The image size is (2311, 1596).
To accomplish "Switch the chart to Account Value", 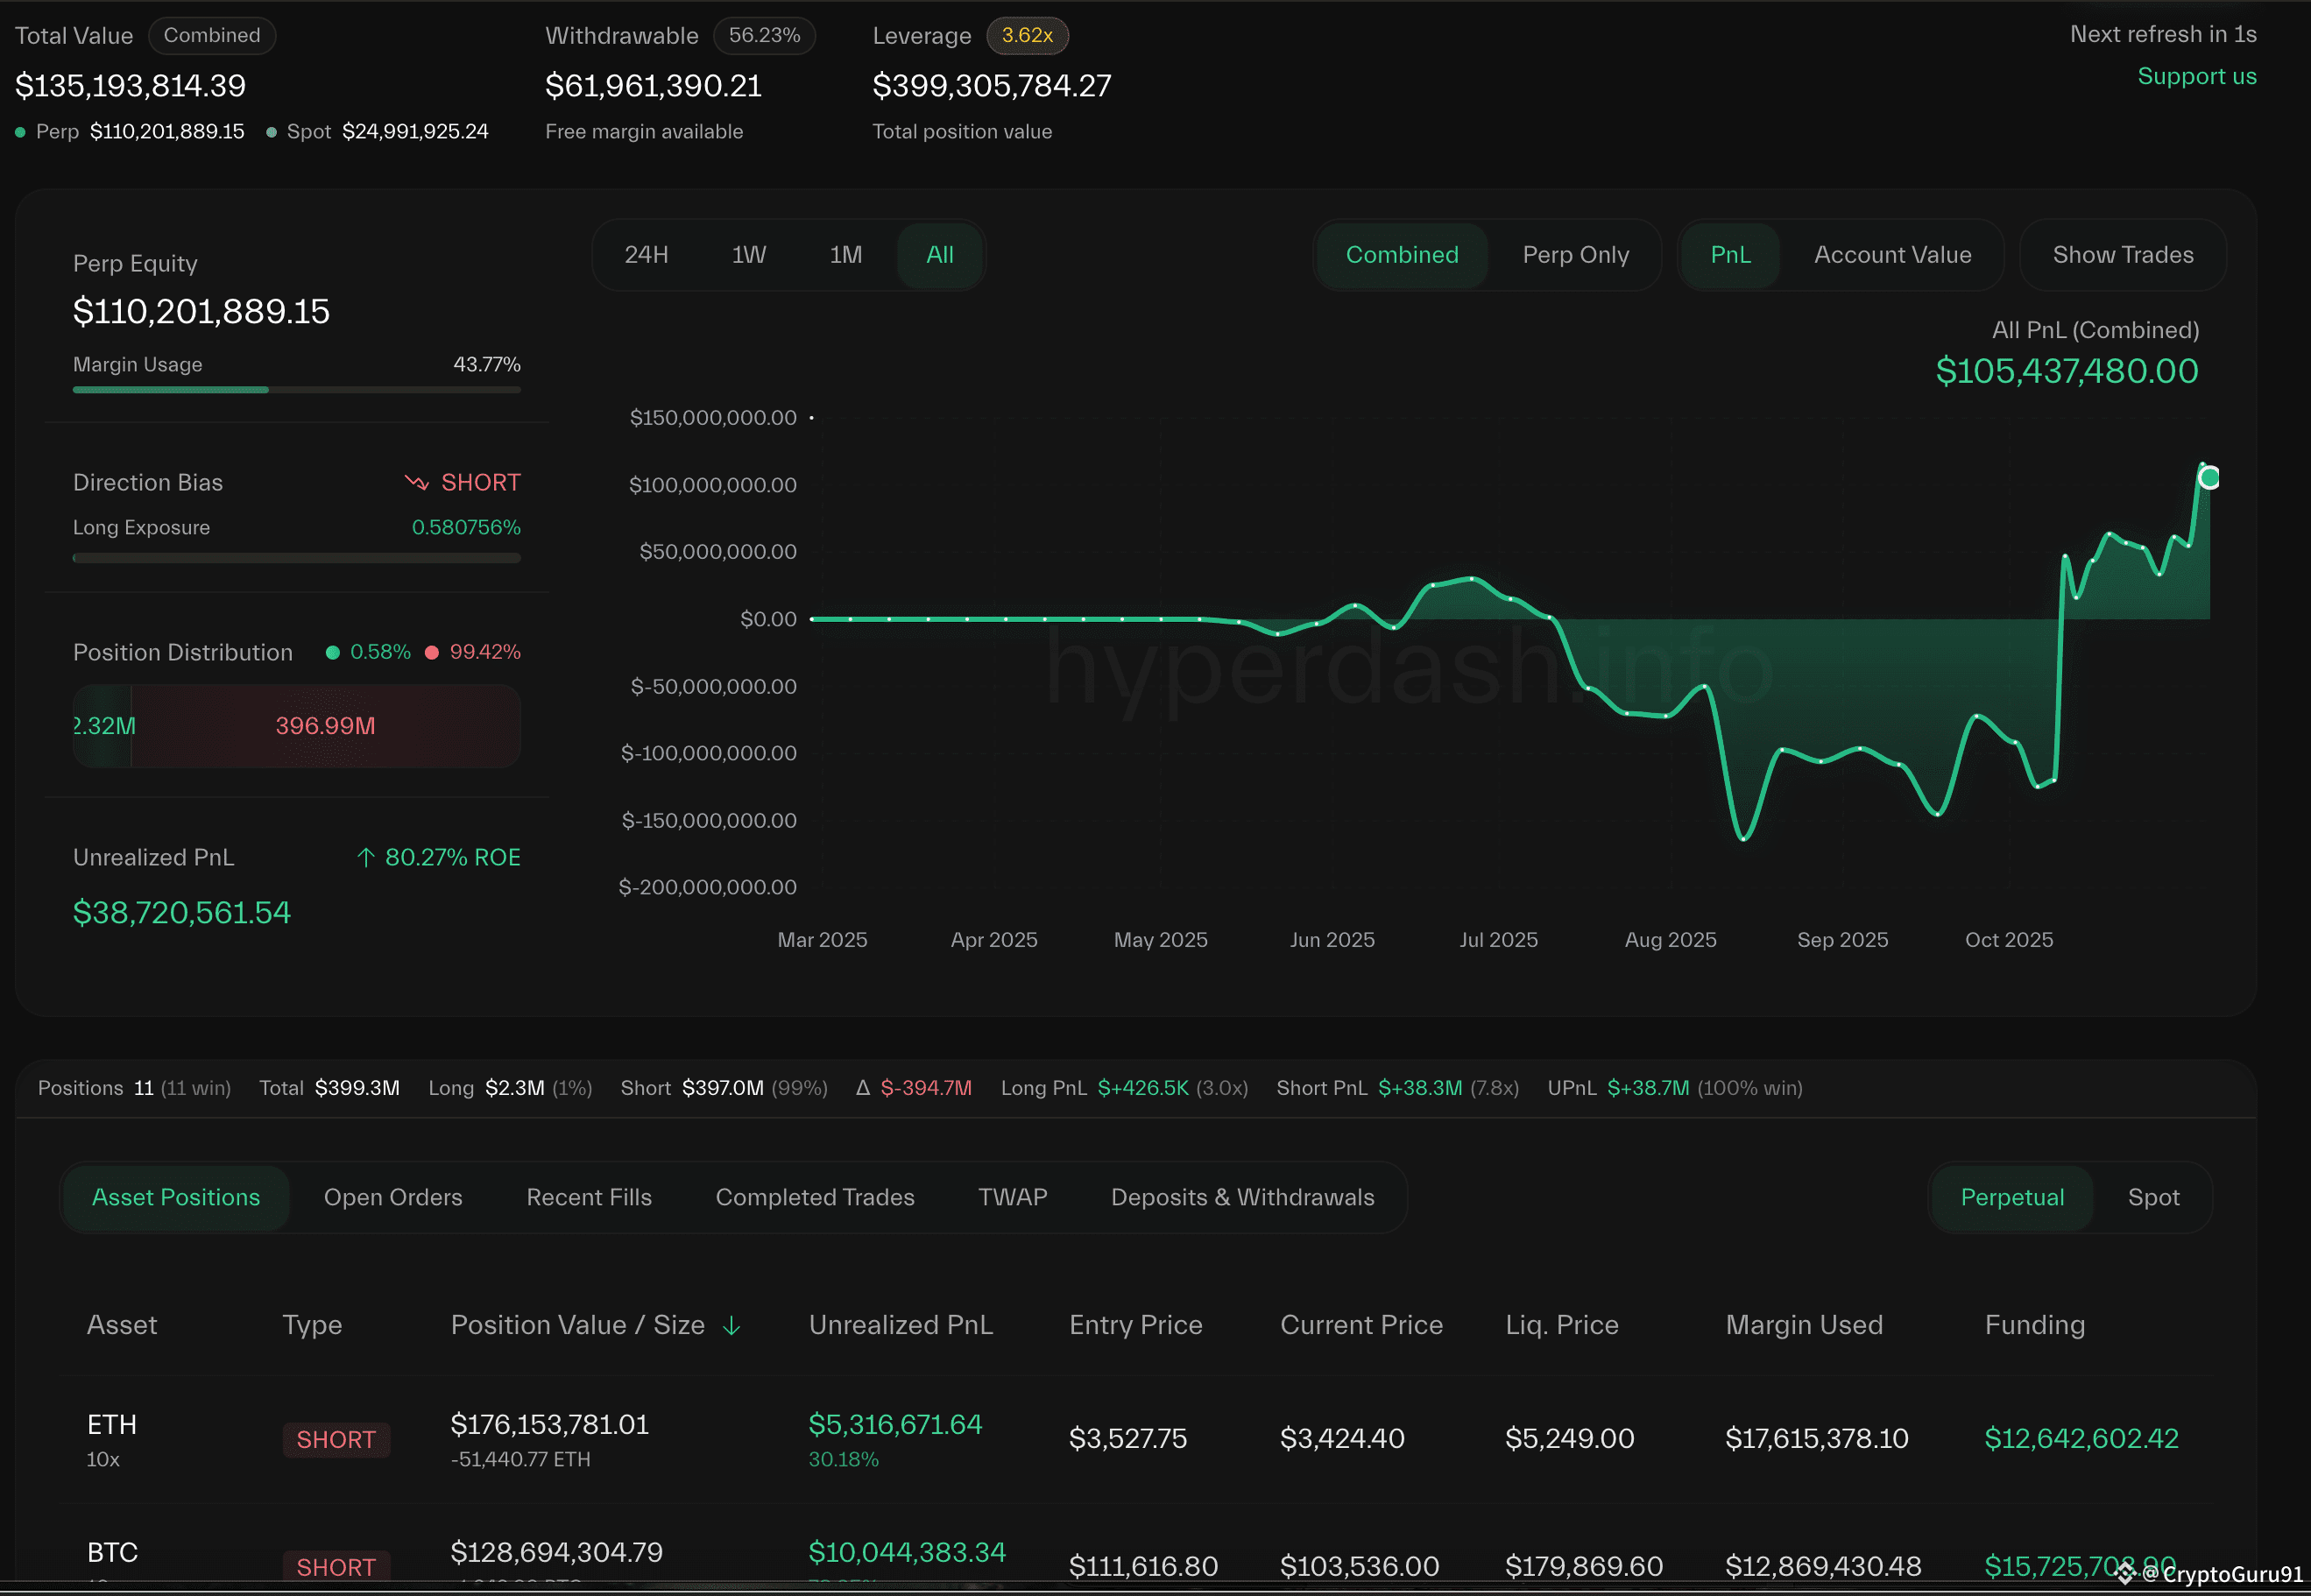I will 1892,255.
